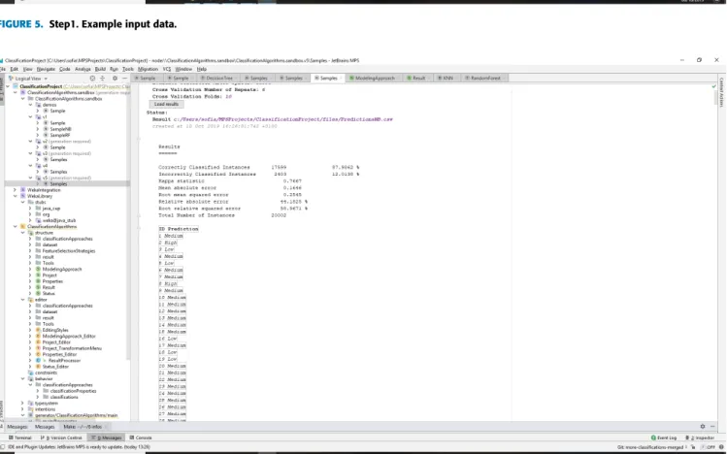Viewport: 727px width, 454px height.
Task: Select Status_Editor in tree
Action: coord(55,367)
